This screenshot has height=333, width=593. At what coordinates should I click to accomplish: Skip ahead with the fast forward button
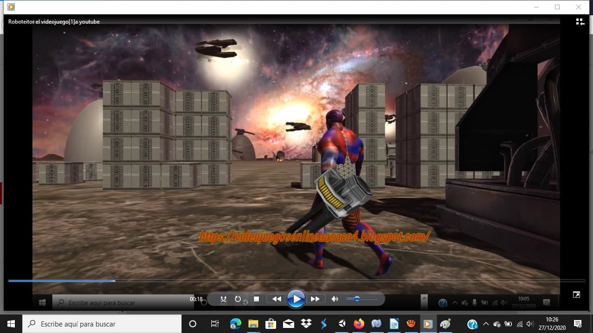pos(315,299)
